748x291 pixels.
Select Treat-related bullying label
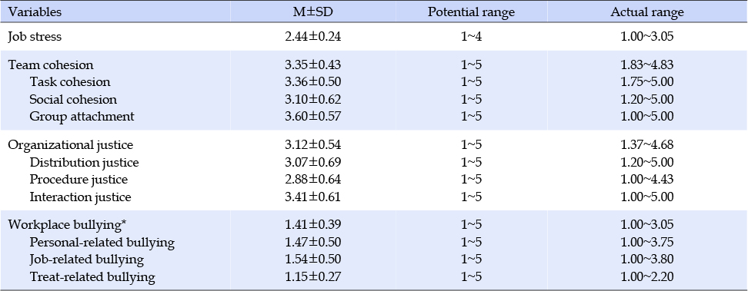click(x=92, y=276)
